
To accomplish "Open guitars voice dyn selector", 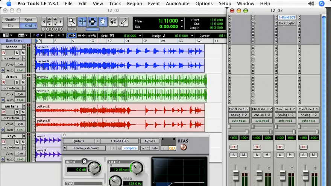I will coord(20,124).
